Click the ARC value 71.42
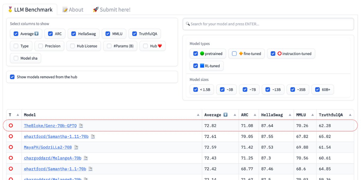361x180 pixels. (247, 147)
